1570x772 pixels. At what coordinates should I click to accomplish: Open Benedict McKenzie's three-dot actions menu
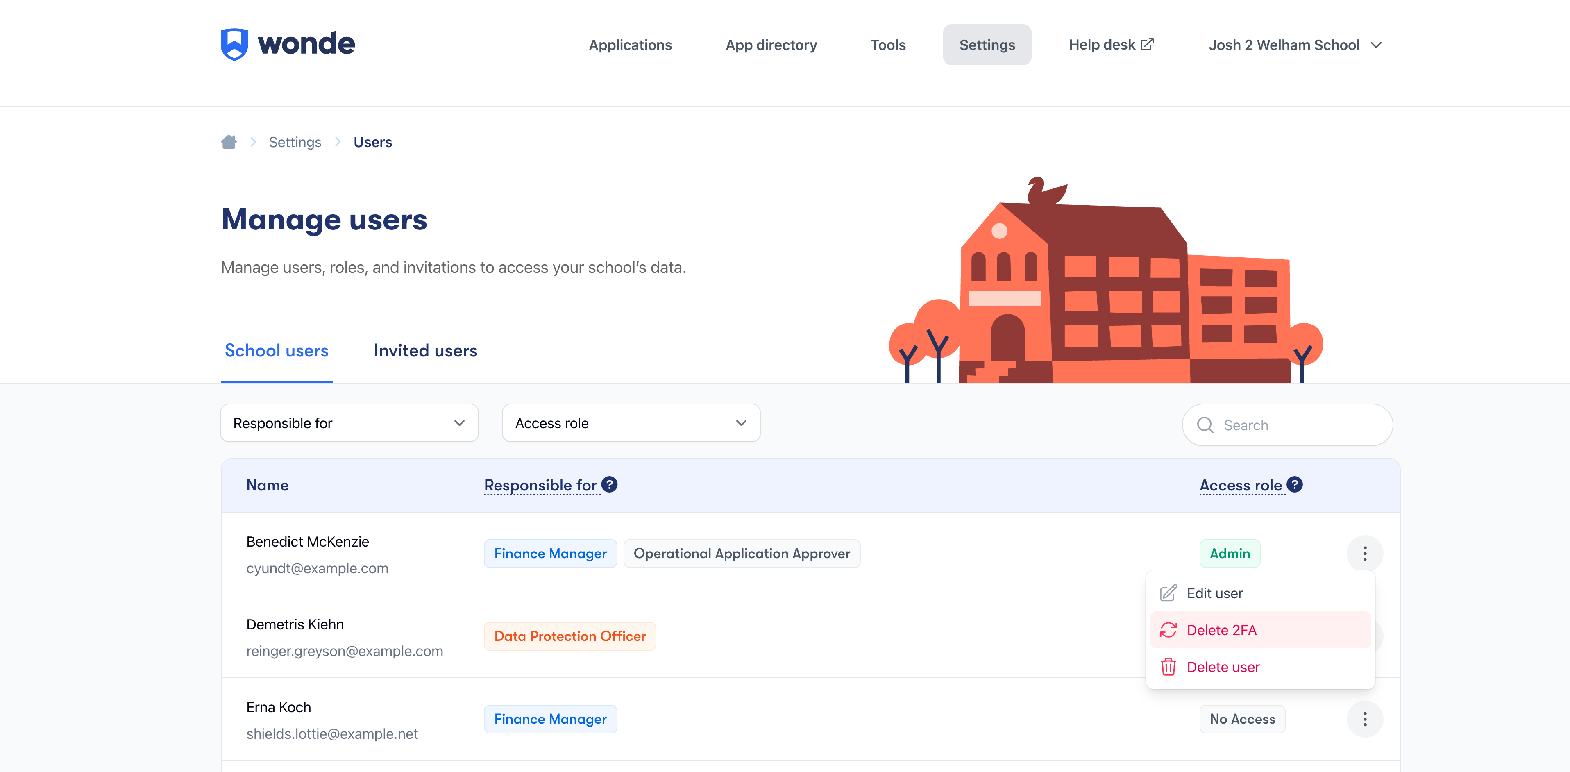(x=1365, y=553)
